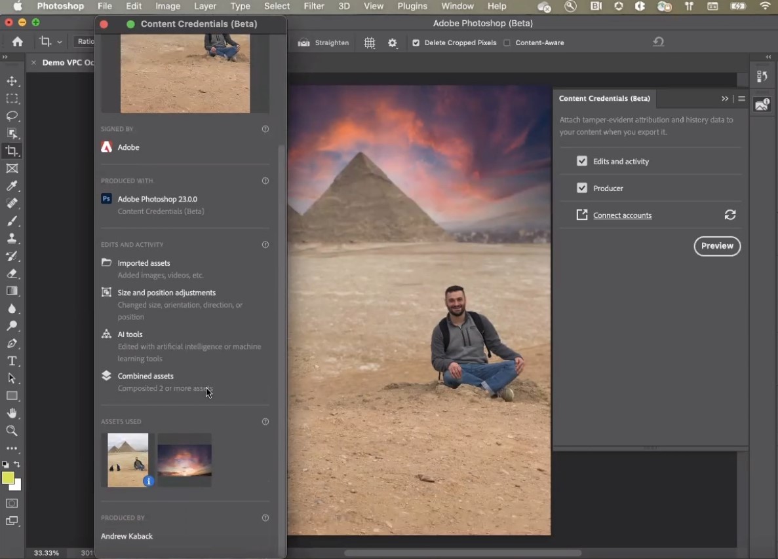Viewport: 778px width, 559px height.
Task: Click the refresh icon beside Connect accounts
Action: 730,215
